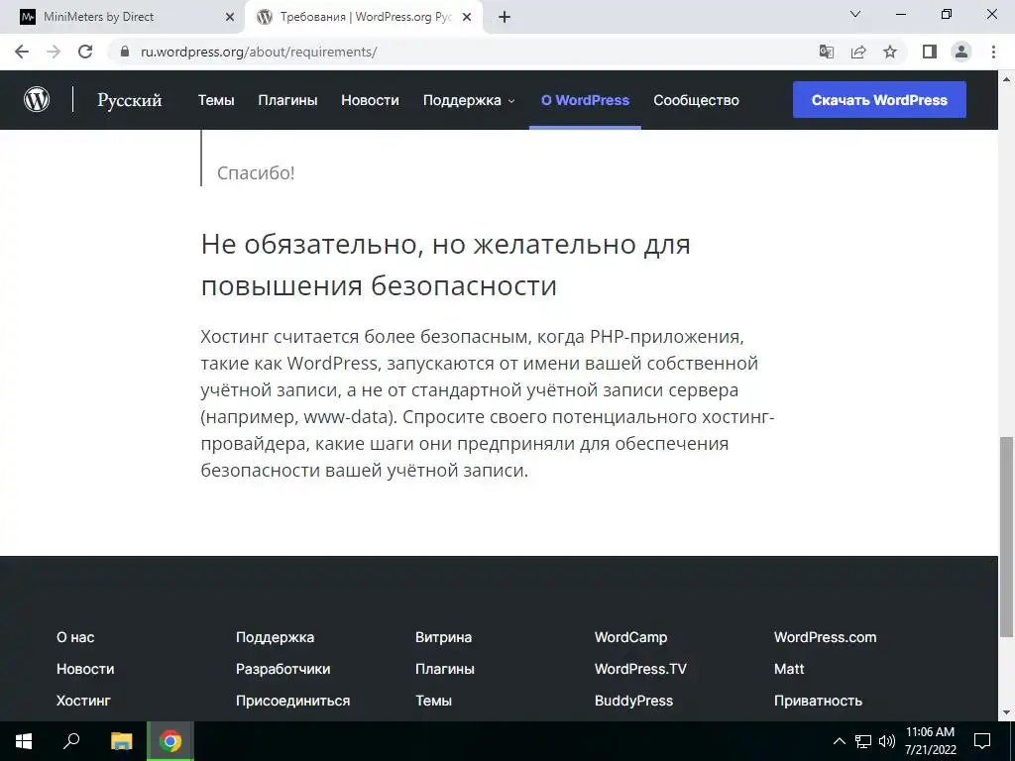
Task: Open the Разработчики footer link
Action: pos(282,669)
